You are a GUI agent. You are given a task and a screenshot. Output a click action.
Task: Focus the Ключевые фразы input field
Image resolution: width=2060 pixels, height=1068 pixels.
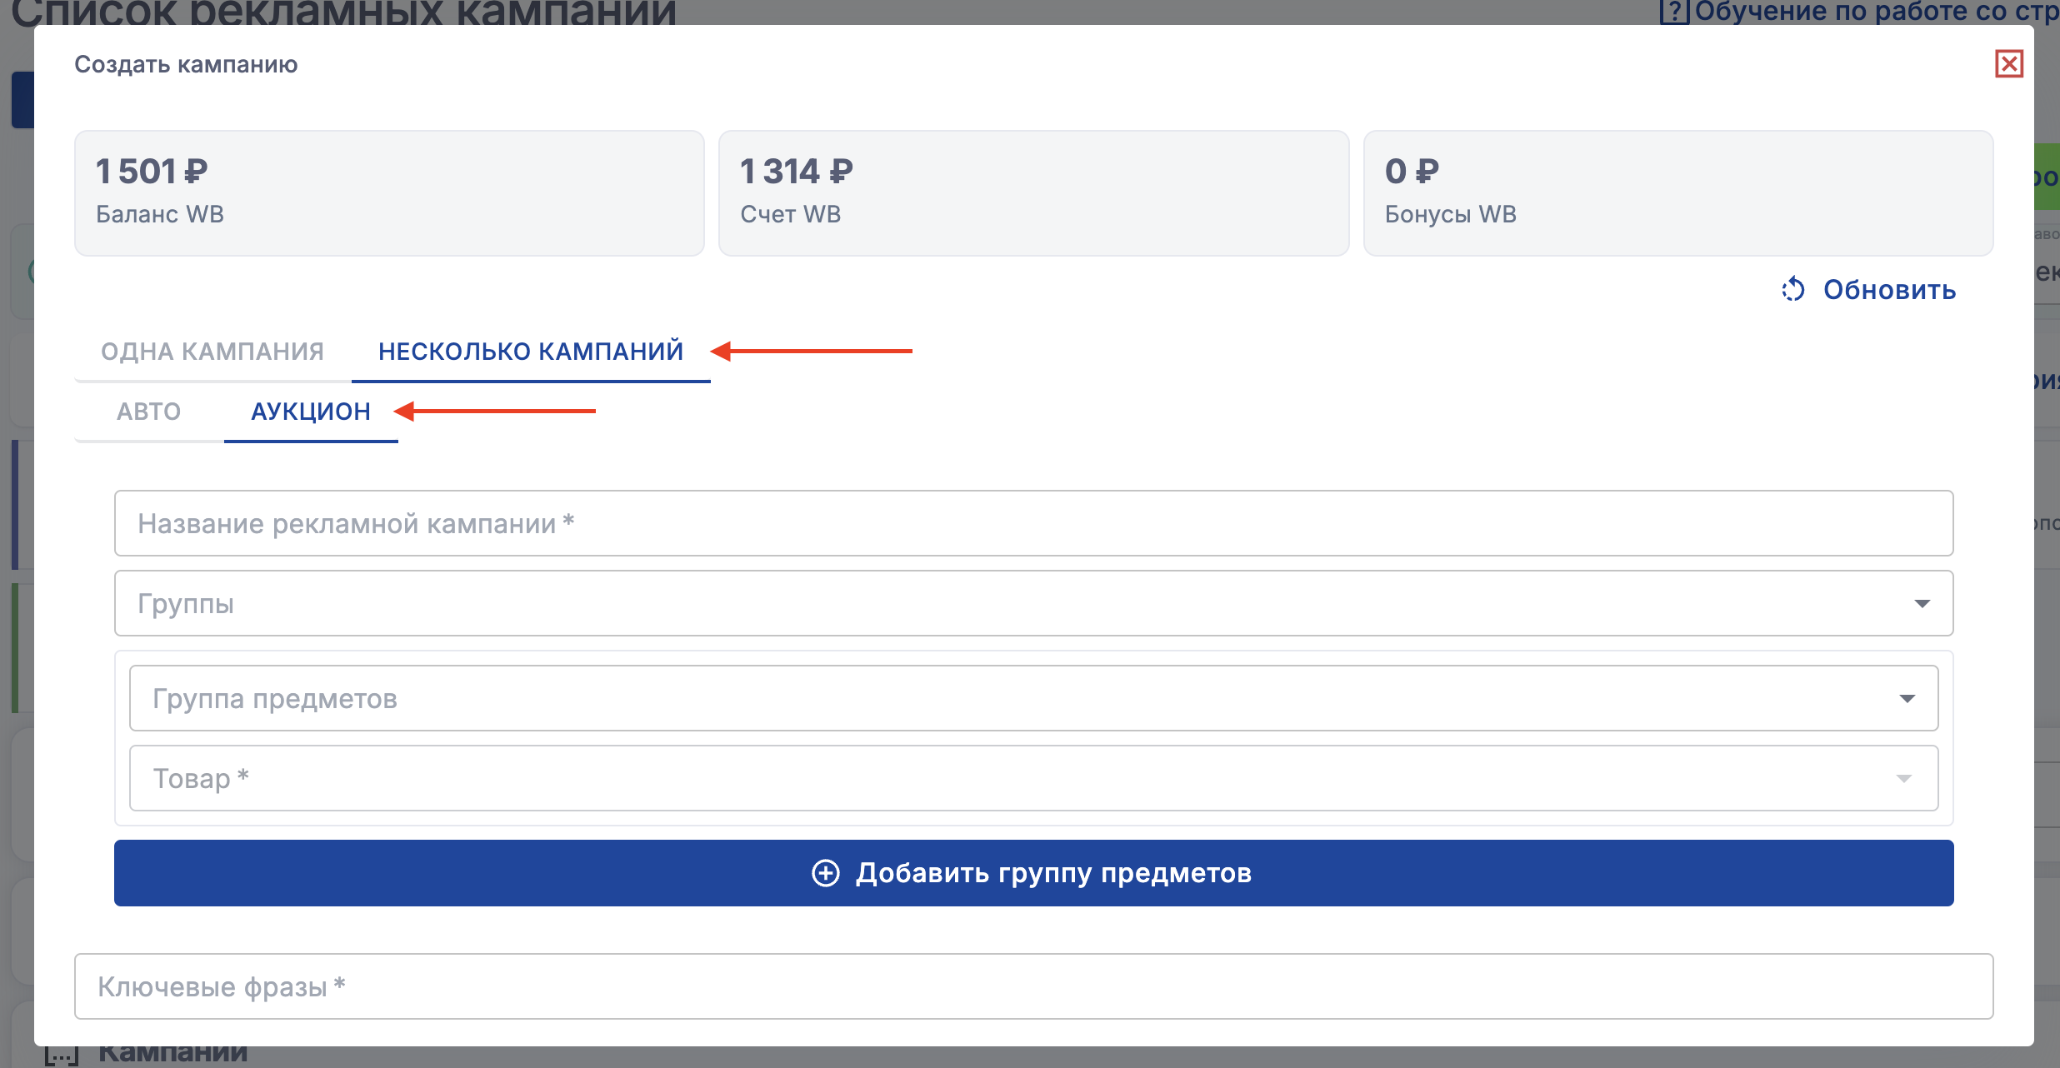1033,986
